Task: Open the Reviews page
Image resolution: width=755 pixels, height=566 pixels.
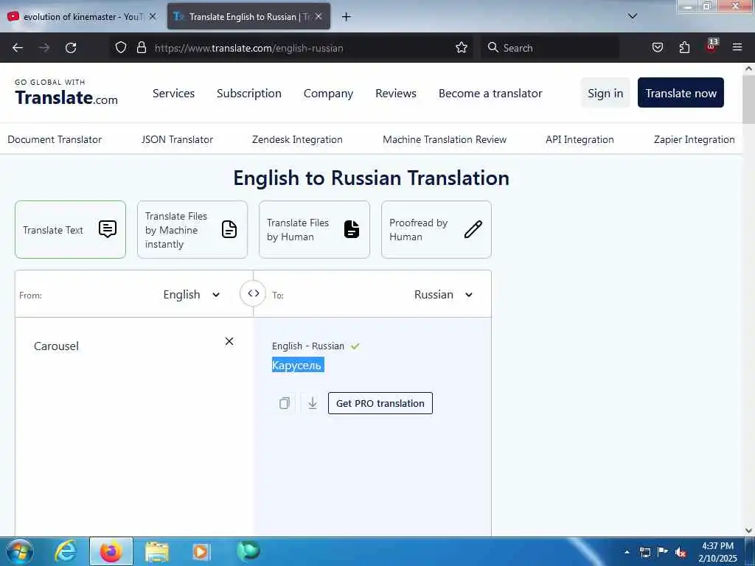Action: pyautogui.click(x=396, y=94)
